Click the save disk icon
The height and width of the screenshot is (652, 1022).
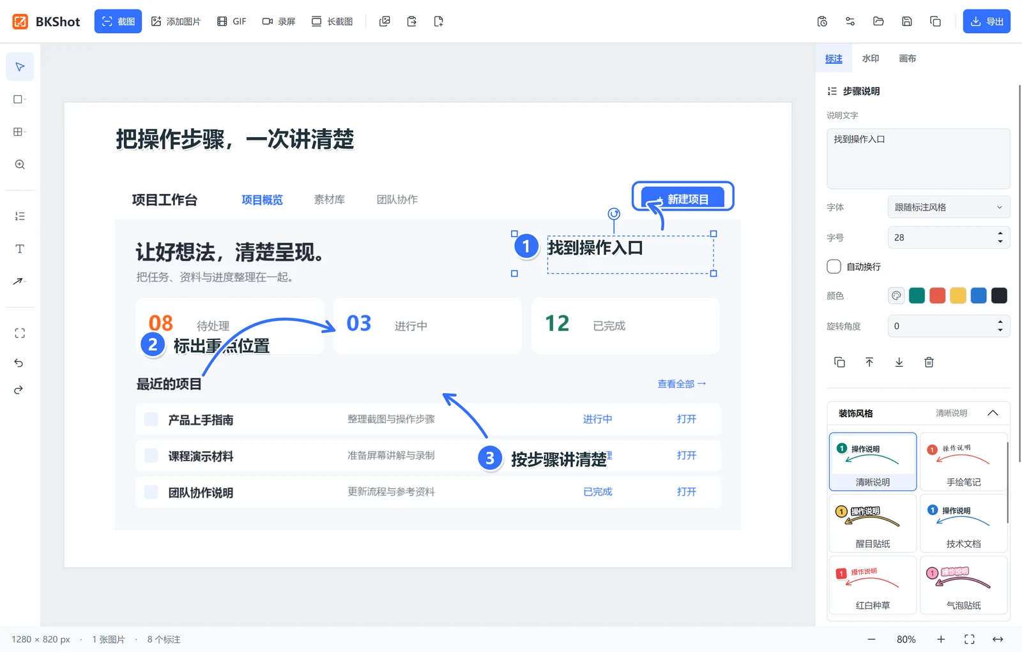[x=907, y=21]
